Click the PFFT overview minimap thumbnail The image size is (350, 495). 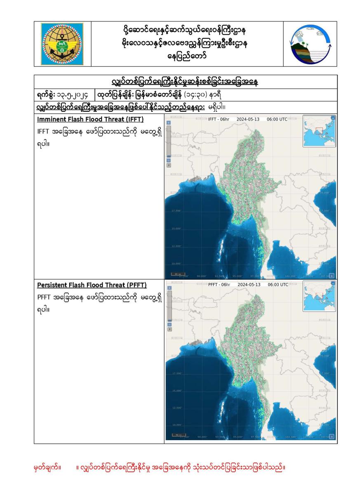[x=318, y=297]
